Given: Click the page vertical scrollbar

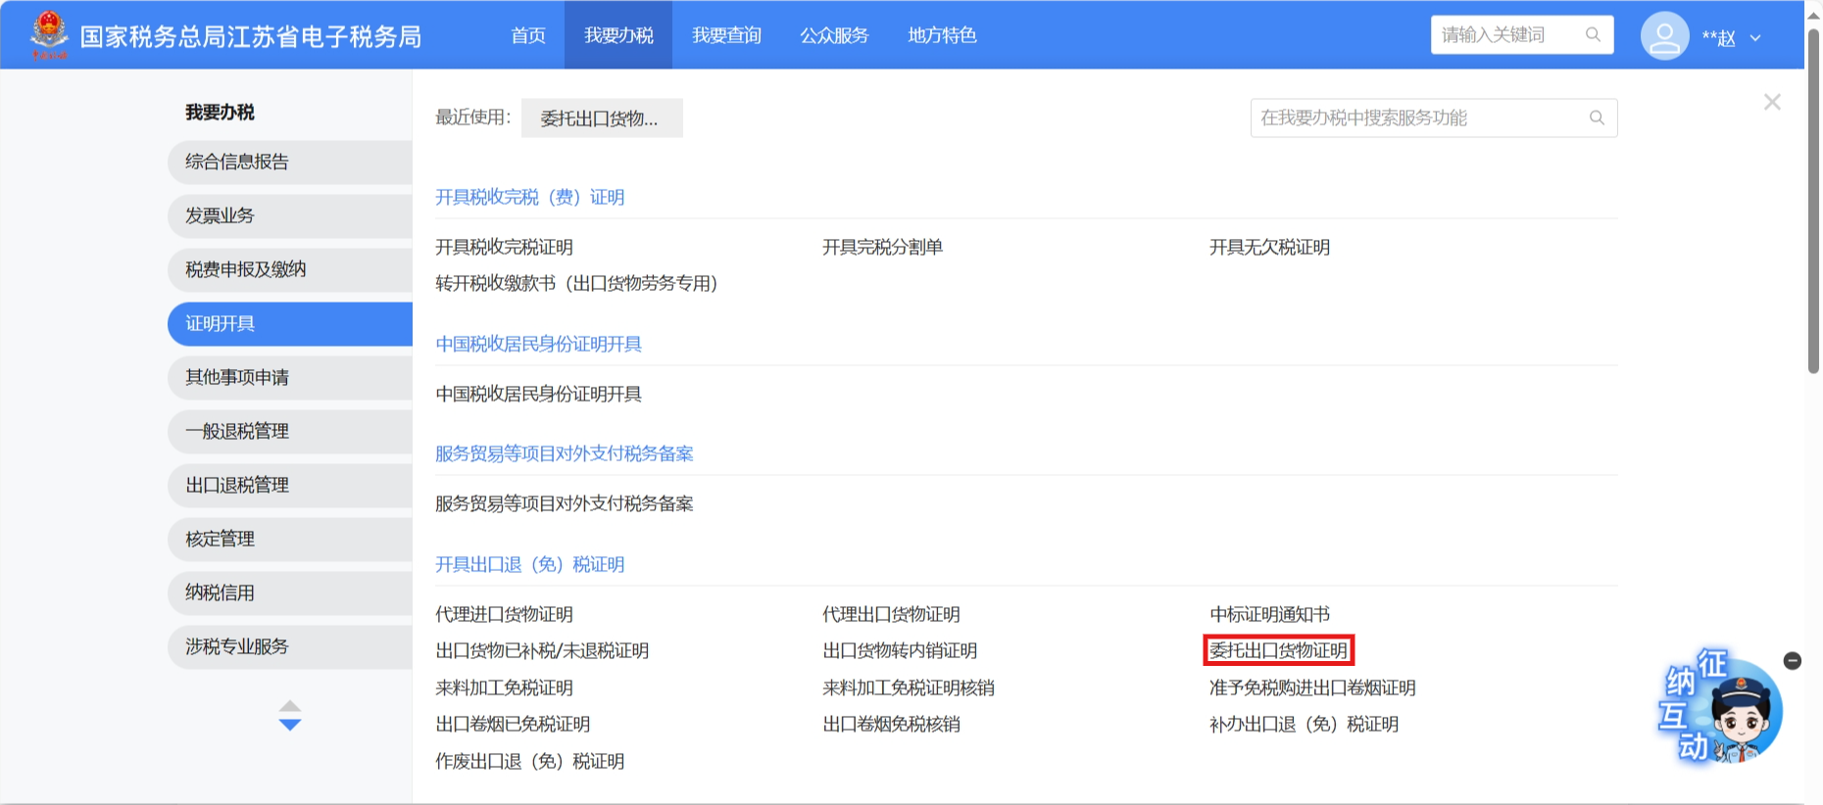Looking at the screenshot, I should pyautogui.click(x=1813, y=196).
